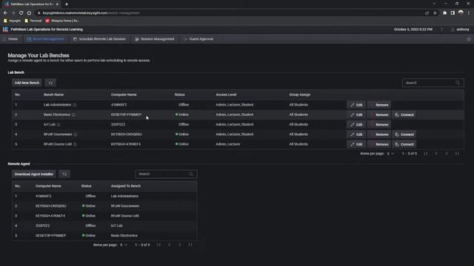The width and height of the screenshot is (474, 266).
Task: Remove the Lab Administrator bench
Action: tap(379, 105)
